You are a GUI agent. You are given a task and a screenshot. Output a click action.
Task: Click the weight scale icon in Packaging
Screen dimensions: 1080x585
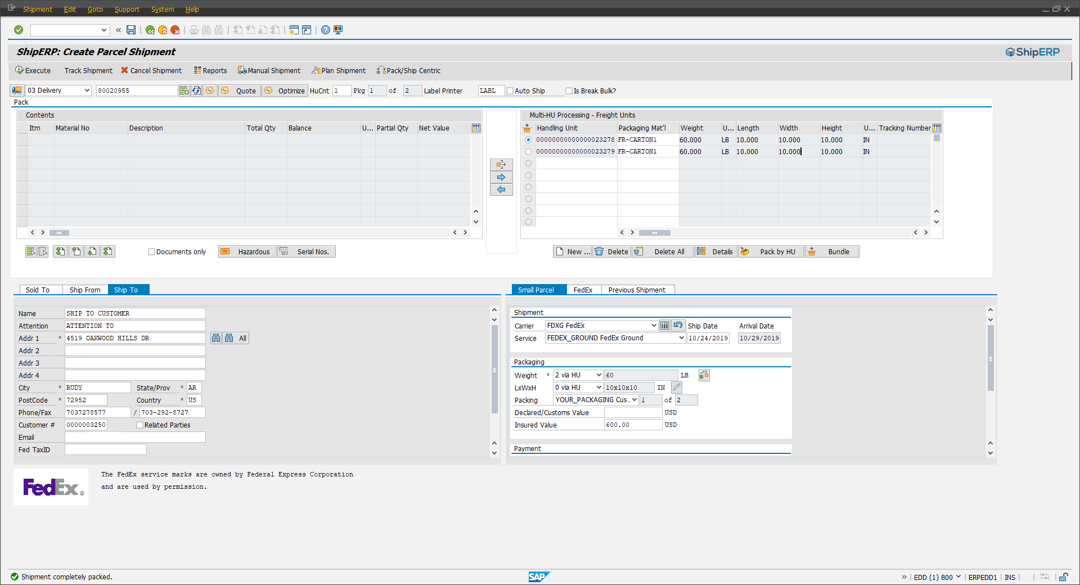pos(703,375)
